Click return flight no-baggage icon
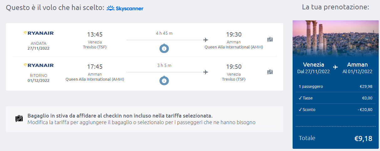The width and height of the screenshot is (380, 151). (270, 72)
